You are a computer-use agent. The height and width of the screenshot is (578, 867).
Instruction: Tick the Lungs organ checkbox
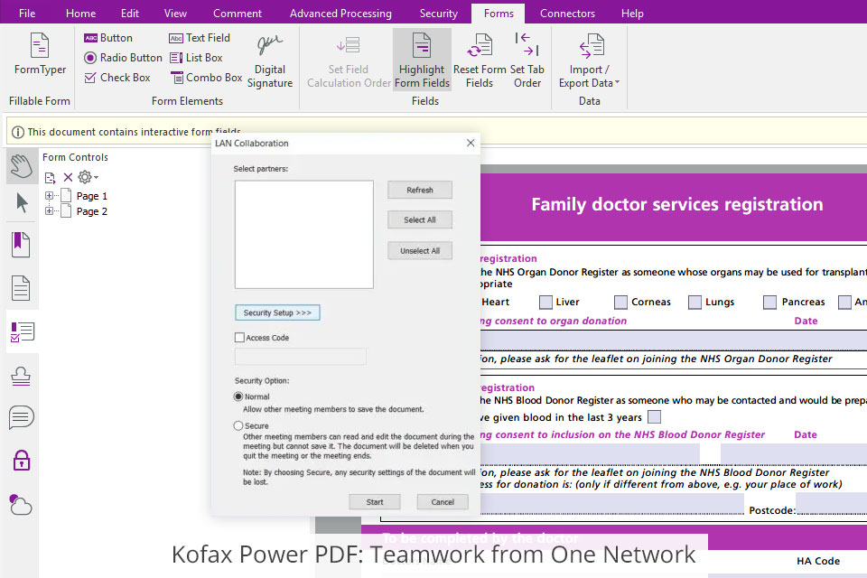point(695,302)
